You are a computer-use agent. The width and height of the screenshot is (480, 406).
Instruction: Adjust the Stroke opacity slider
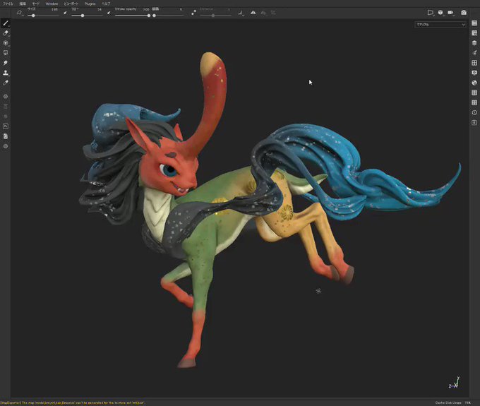pyautogui.click(x=132, y=16)
